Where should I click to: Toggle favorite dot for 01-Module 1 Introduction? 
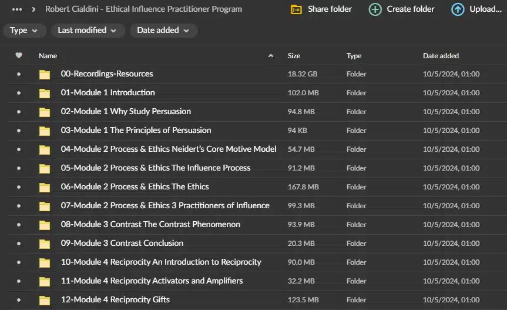tap(19, 93)
